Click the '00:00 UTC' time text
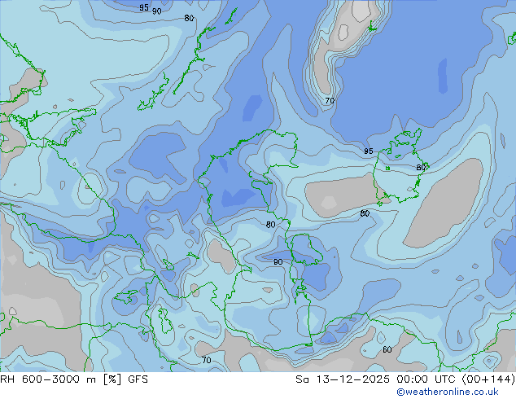This screenshot has width=516, height=399. [426, 379]
